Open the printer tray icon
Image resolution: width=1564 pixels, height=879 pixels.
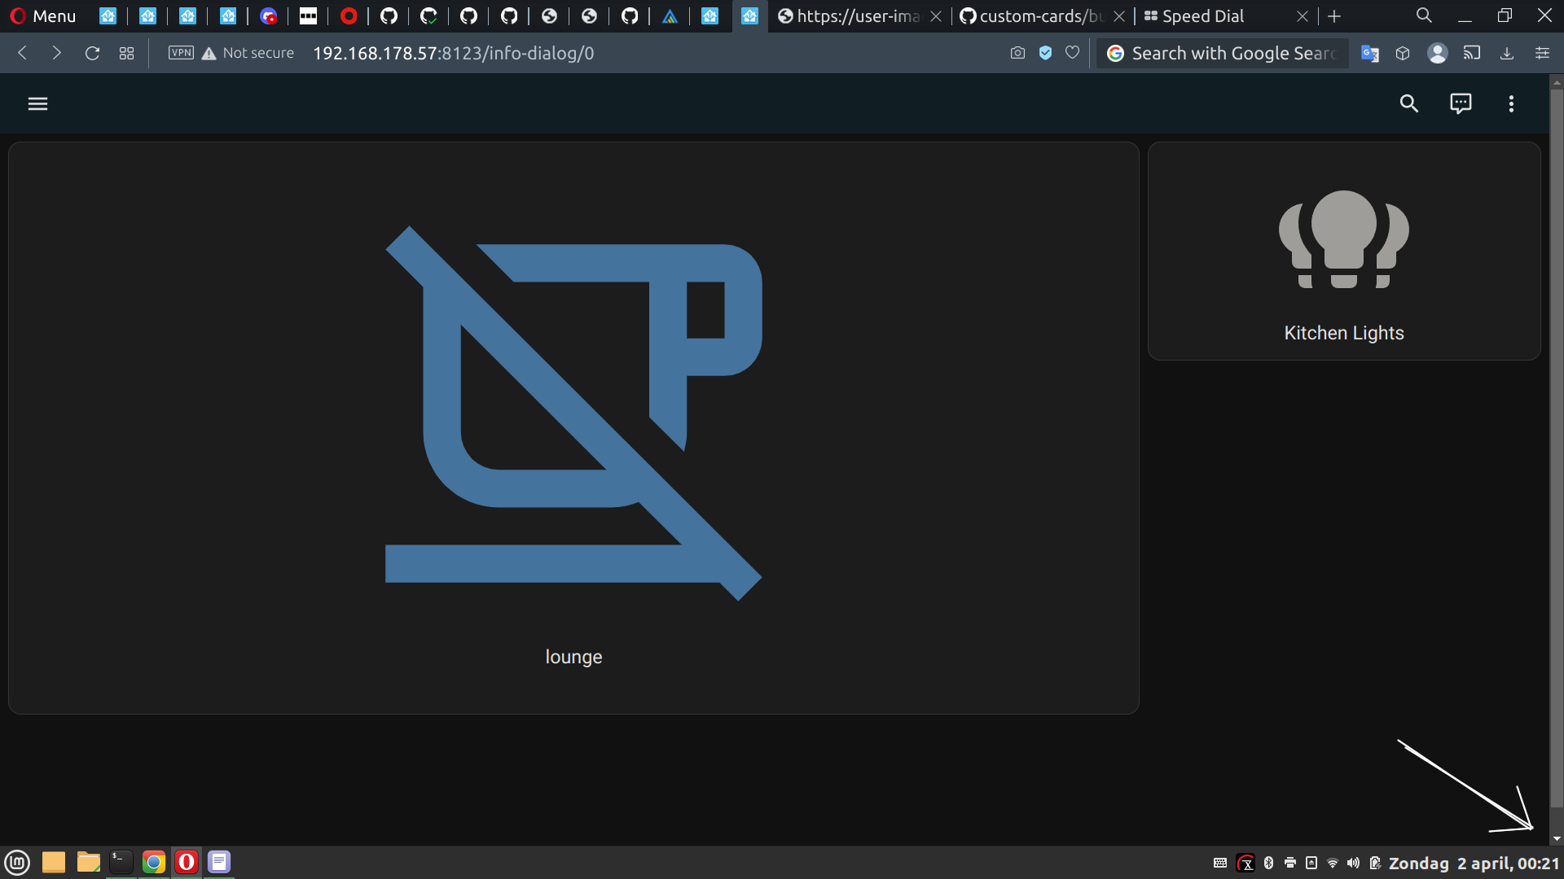pos(1290,863)
